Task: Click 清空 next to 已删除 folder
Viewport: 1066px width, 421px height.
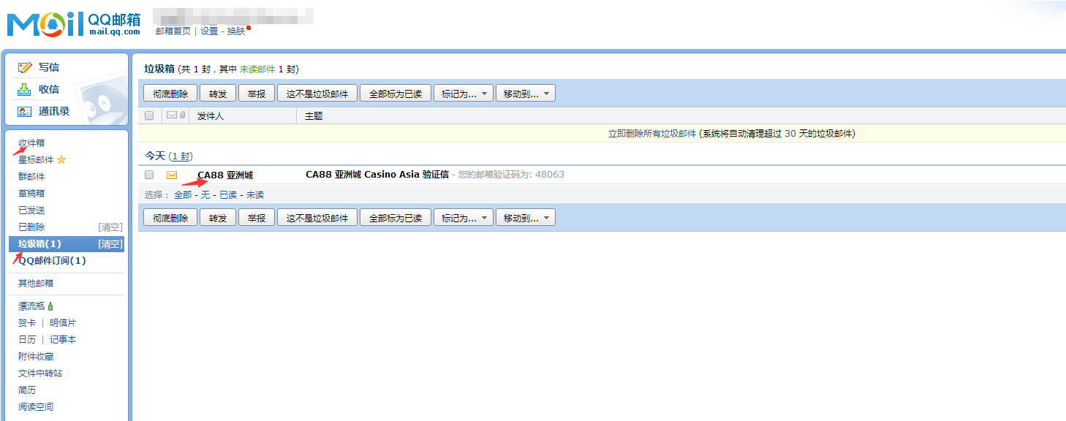Action: pos(110,227)
